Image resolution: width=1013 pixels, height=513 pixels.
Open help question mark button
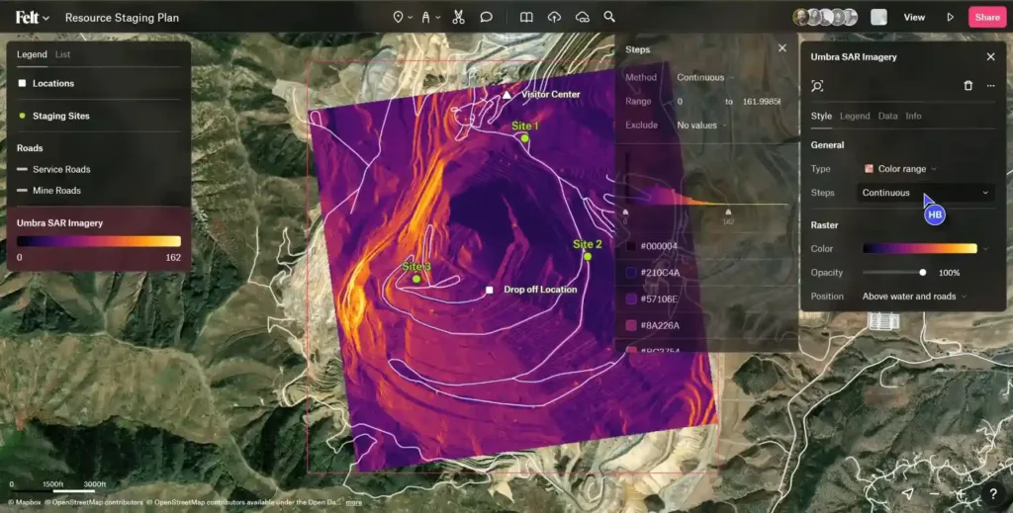pos(993,493)
